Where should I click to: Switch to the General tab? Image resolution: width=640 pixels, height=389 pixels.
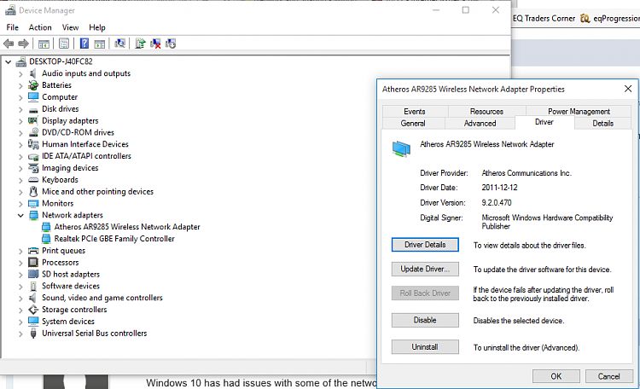pyautogui.click(x=413, y=124)
